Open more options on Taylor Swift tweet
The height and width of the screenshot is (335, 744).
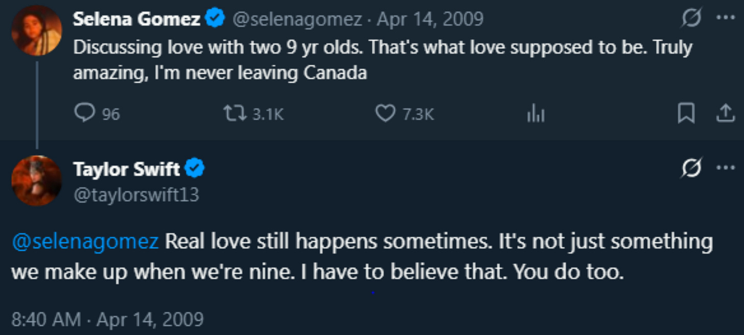(x=725, y=166)
